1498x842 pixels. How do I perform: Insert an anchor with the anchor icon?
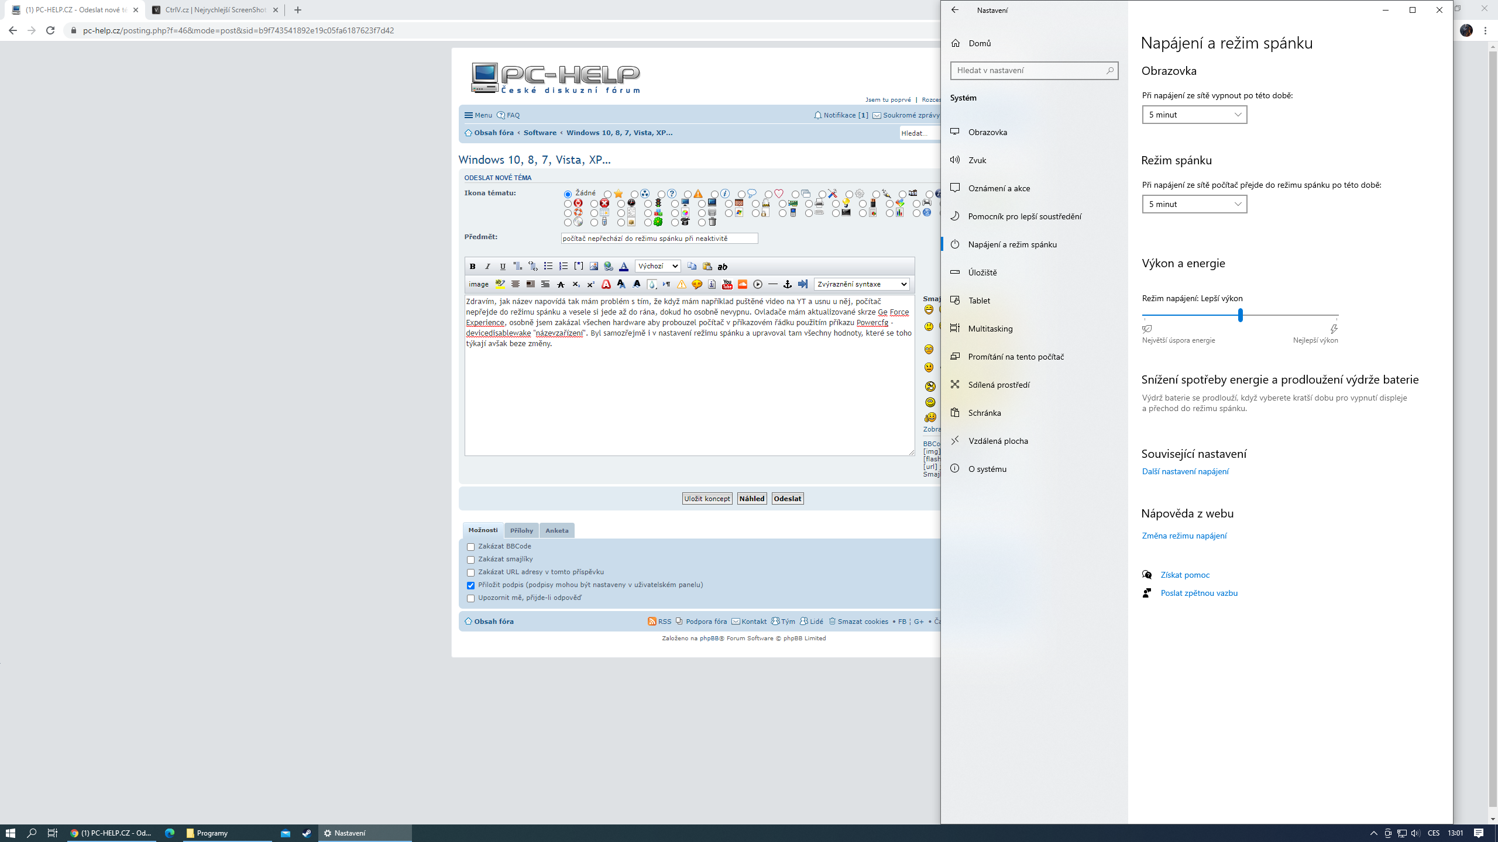(x=788, y=284)
